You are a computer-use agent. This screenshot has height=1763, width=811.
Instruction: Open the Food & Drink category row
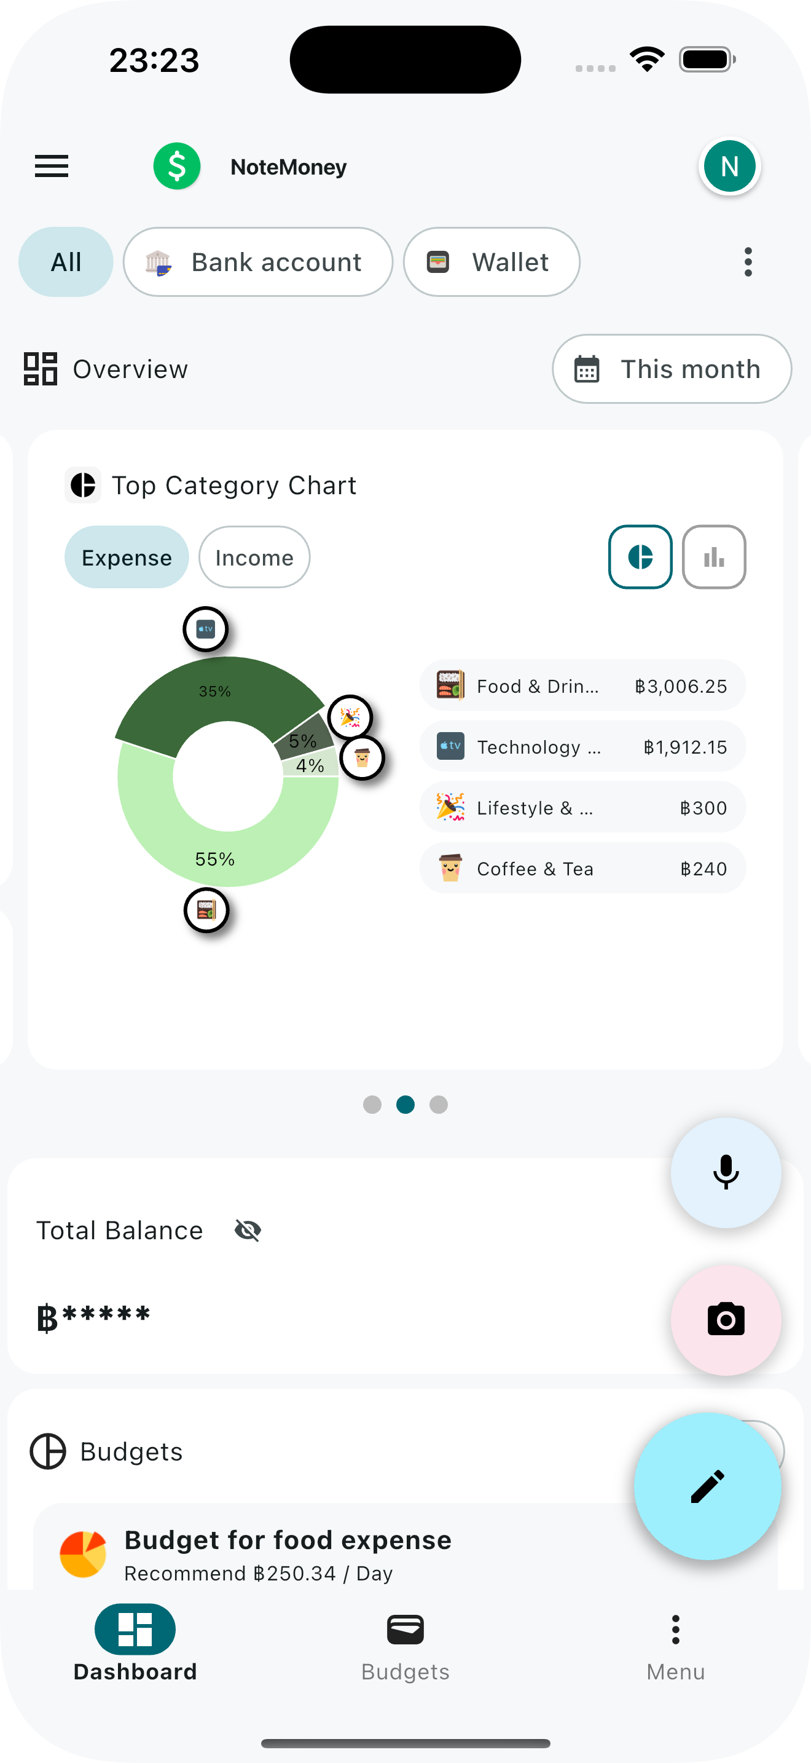click(582, 686)
